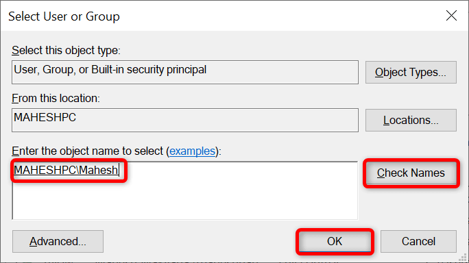Image resolution: width=469 pixels, height=263 pixels.
Task: Click the 'Select this object type' label
Action: tap(66, 51)
